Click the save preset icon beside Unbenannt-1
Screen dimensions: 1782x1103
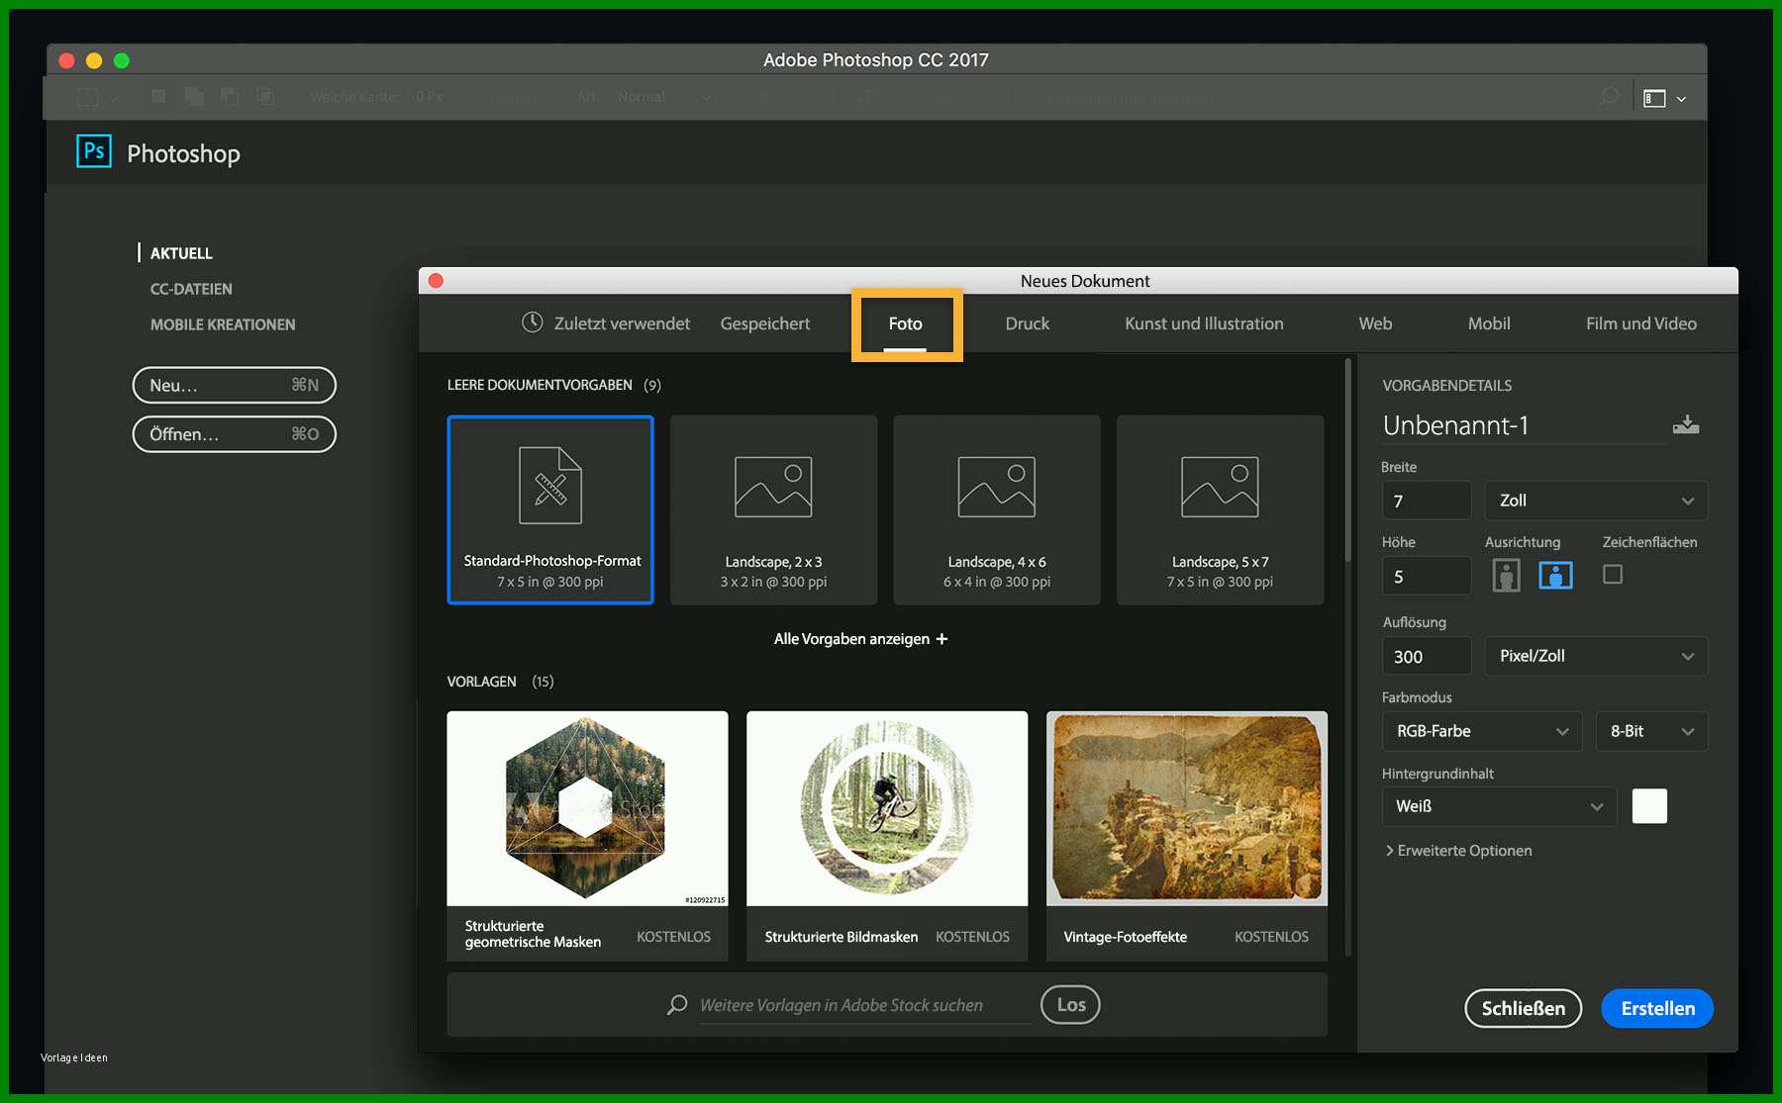tap(1686, 424)
